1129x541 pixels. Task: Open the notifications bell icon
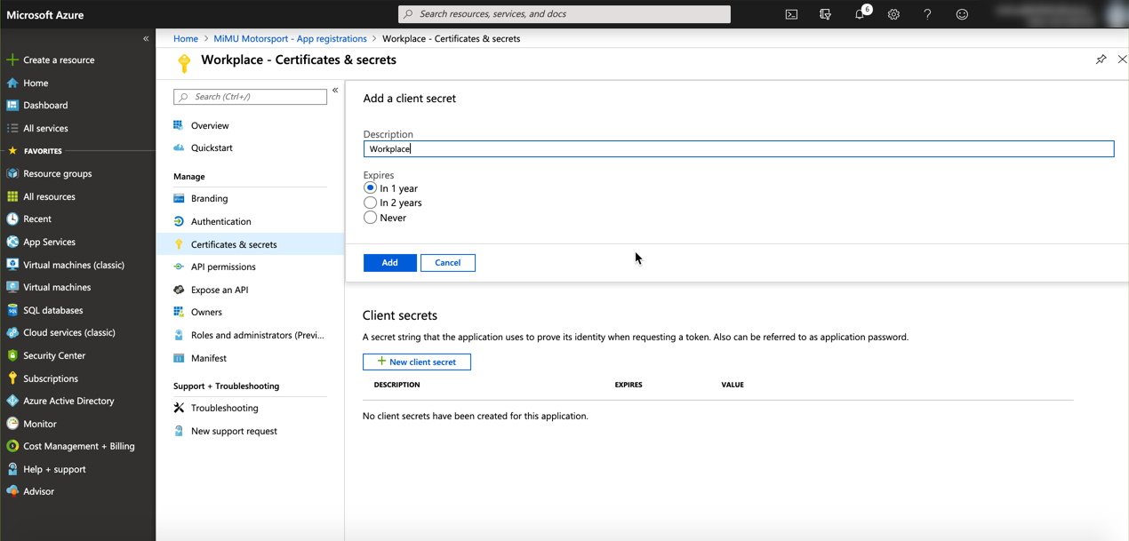point(860,14)
